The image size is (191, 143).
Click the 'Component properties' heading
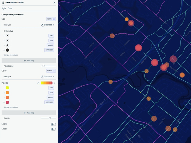tap(13, 14)
